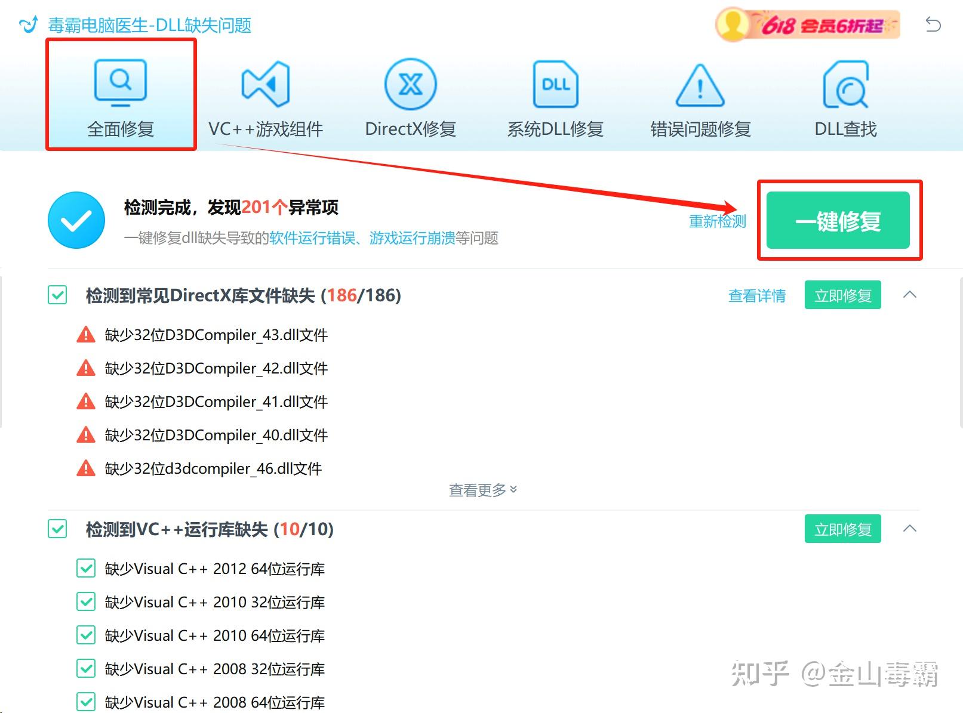
Task: Open the 全面修复 scan tool
Action: (120, 95)
